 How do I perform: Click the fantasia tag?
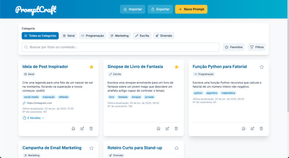tap(123, 97)
